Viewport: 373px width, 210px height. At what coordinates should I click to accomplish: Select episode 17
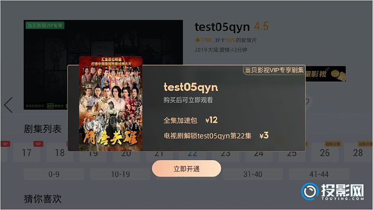27,153
